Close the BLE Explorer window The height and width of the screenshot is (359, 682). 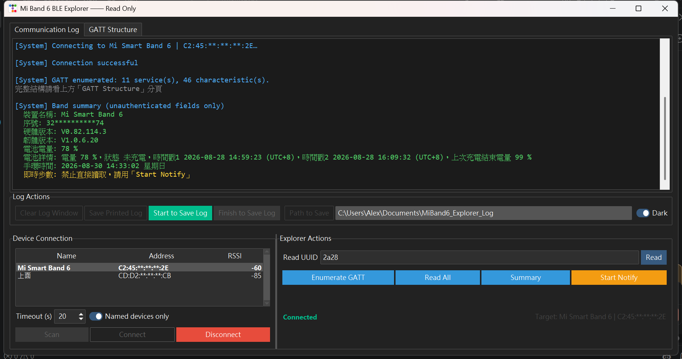point(665,8)
